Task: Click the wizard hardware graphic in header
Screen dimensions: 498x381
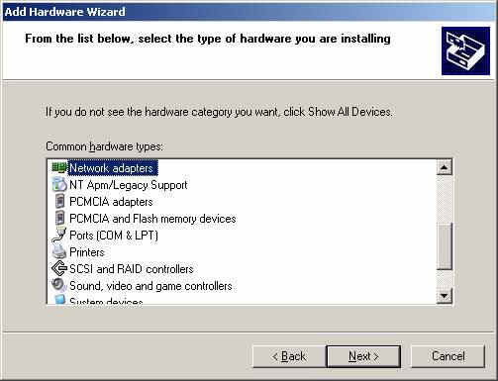Action: click(x=465, y=50)
